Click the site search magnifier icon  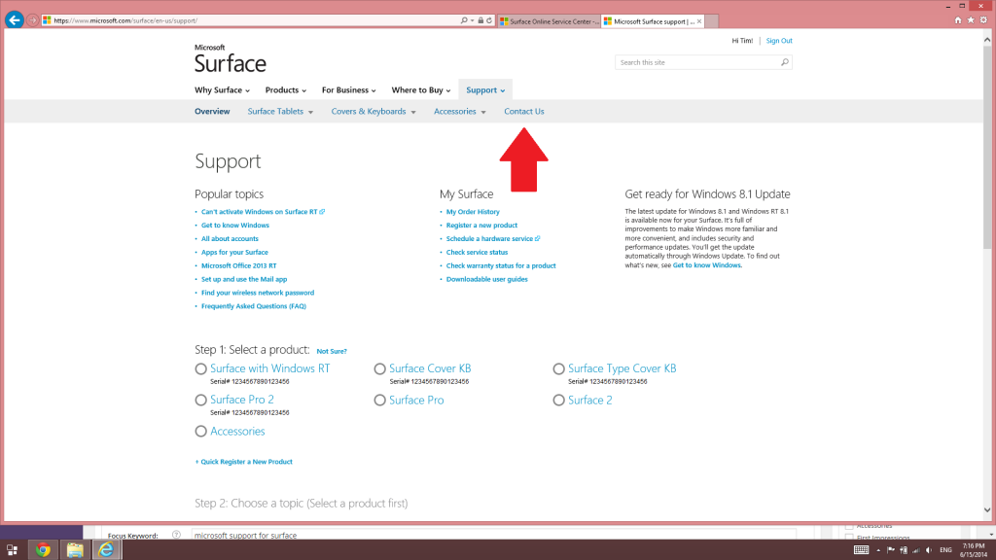785,62
